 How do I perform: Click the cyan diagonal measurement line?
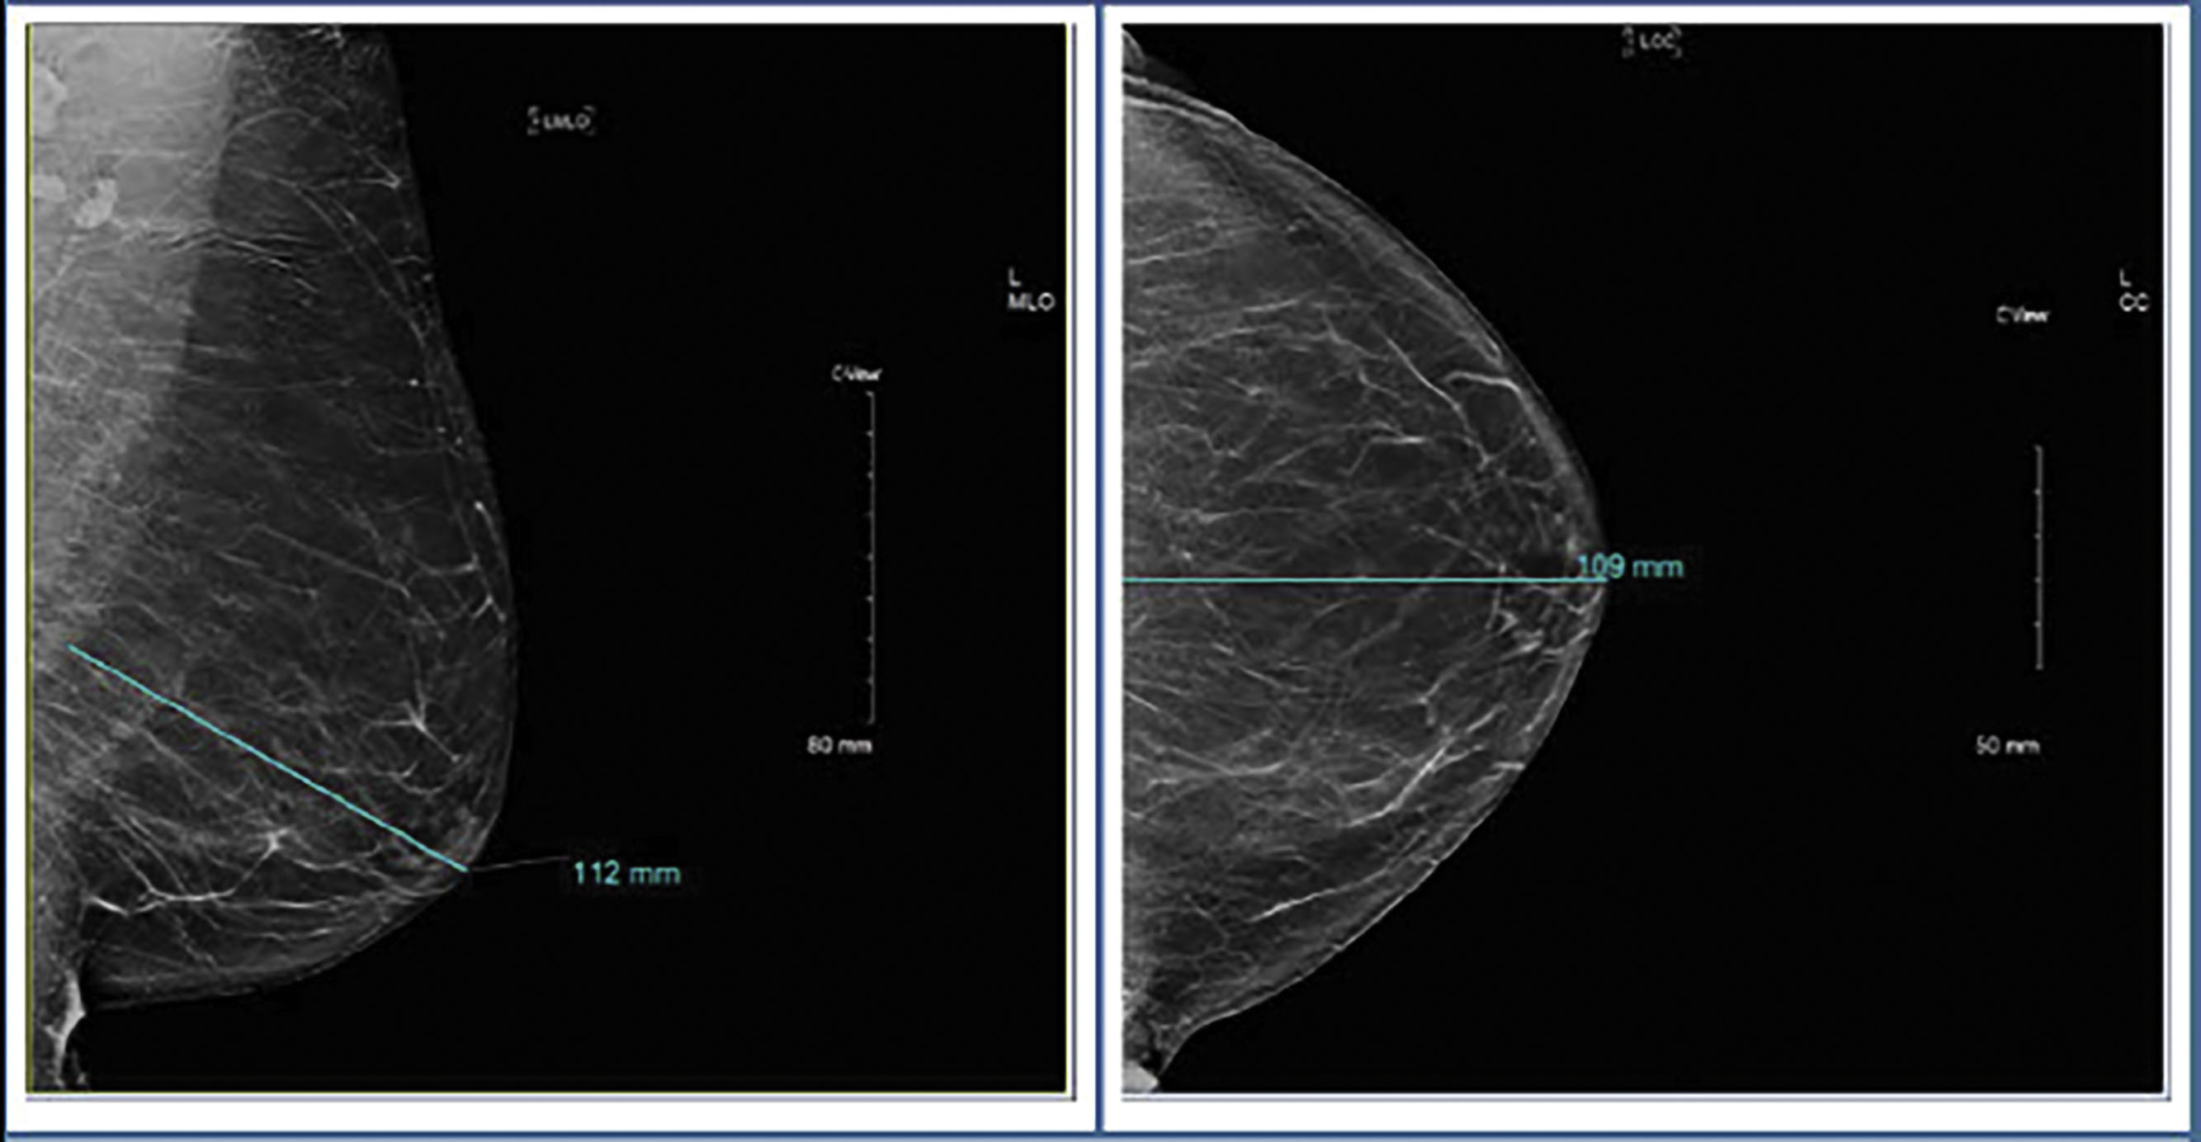point(267,757)
